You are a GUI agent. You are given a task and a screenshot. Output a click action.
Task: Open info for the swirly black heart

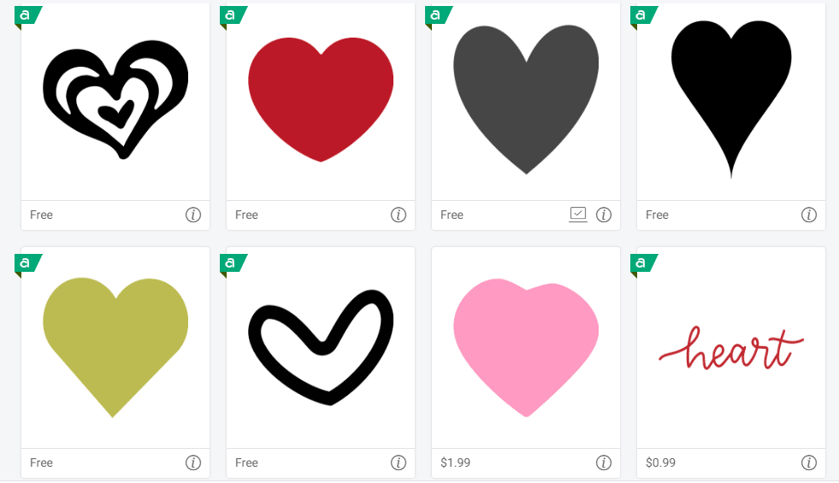pos(193,215)
